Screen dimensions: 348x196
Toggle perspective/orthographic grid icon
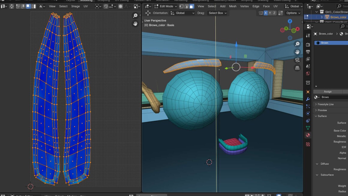(x=297, y=68)
